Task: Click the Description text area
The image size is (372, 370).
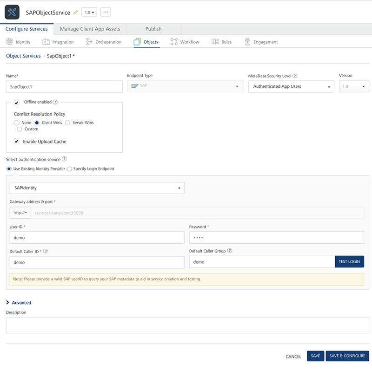Action: pos(187,325)
